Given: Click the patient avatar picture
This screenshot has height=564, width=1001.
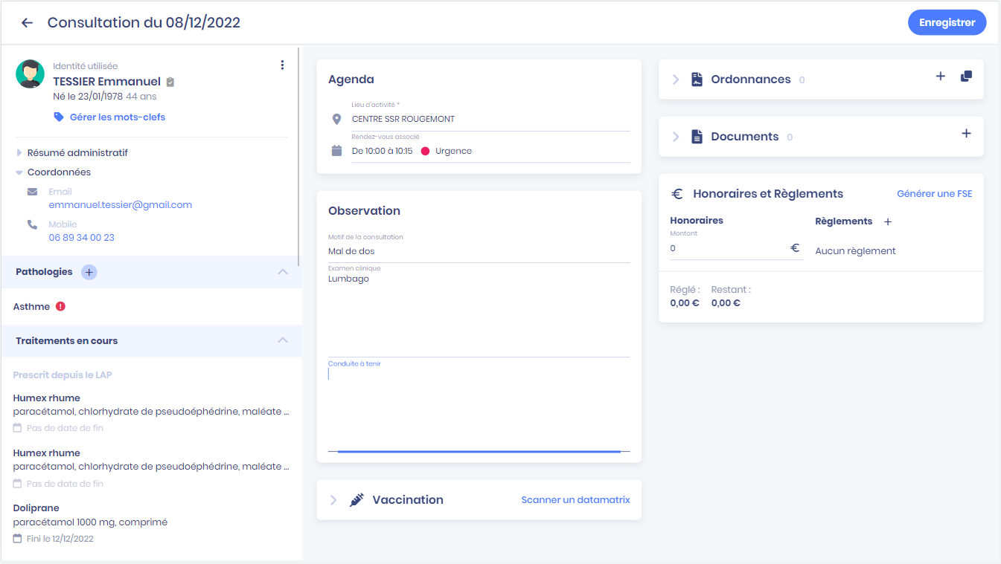Looking at the screenshot, I should click(30, 74).
